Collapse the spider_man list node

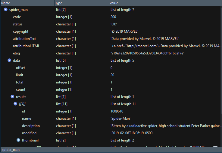click(x=6, y=9)
